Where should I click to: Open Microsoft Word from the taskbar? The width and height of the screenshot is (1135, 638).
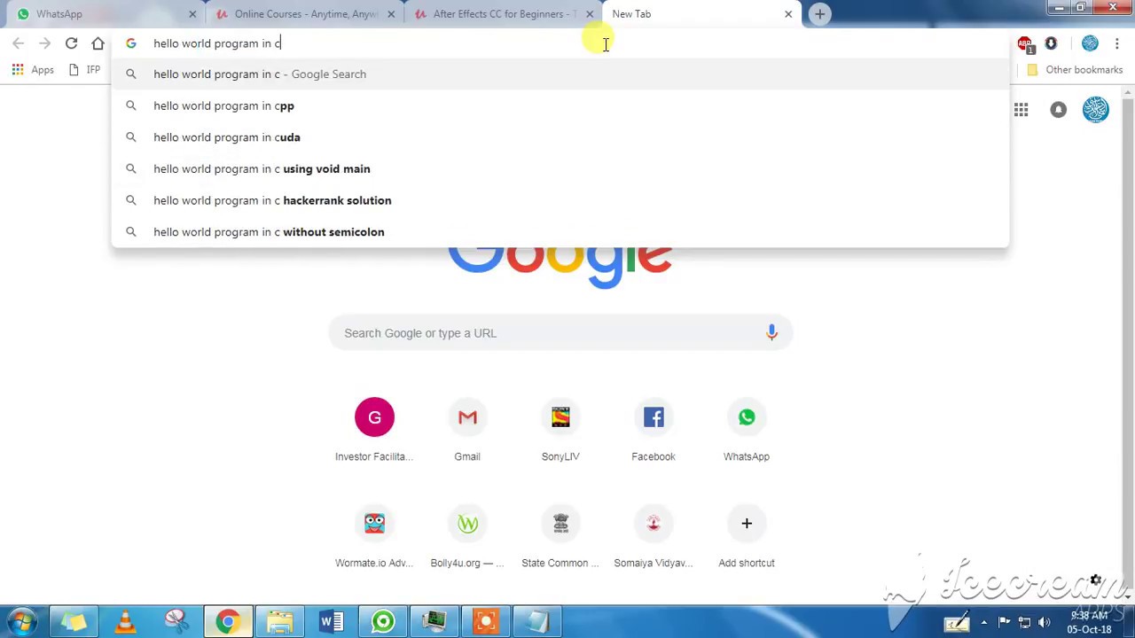pos(332,621)
